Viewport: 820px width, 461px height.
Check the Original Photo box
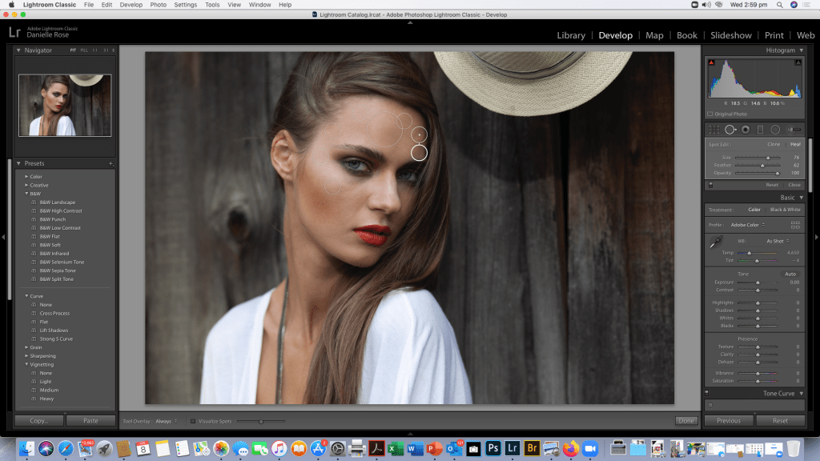[x=710, y=114]
